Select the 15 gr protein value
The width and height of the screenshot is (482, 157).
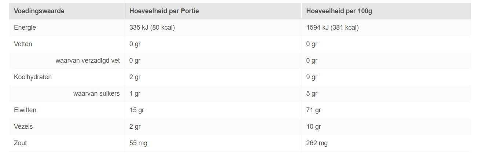click(x=136, y=110)
